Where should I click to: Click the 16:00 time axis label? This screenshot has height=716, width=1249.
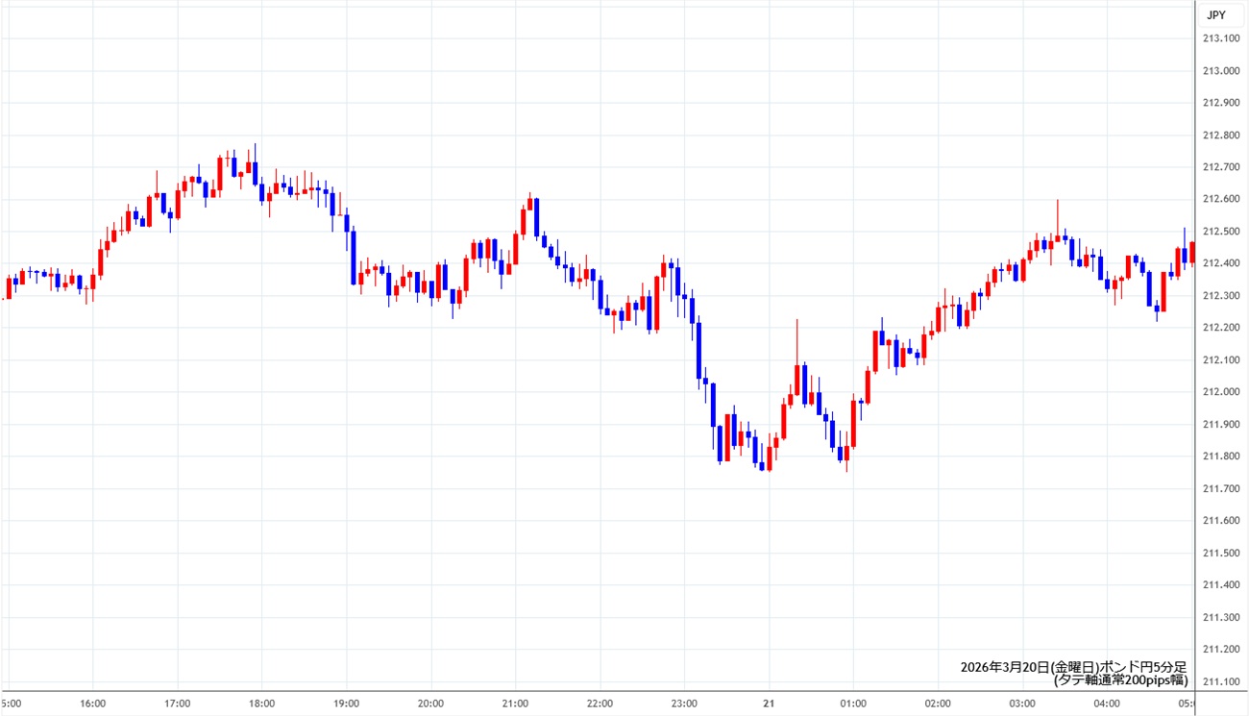click(x=93, y=703)
